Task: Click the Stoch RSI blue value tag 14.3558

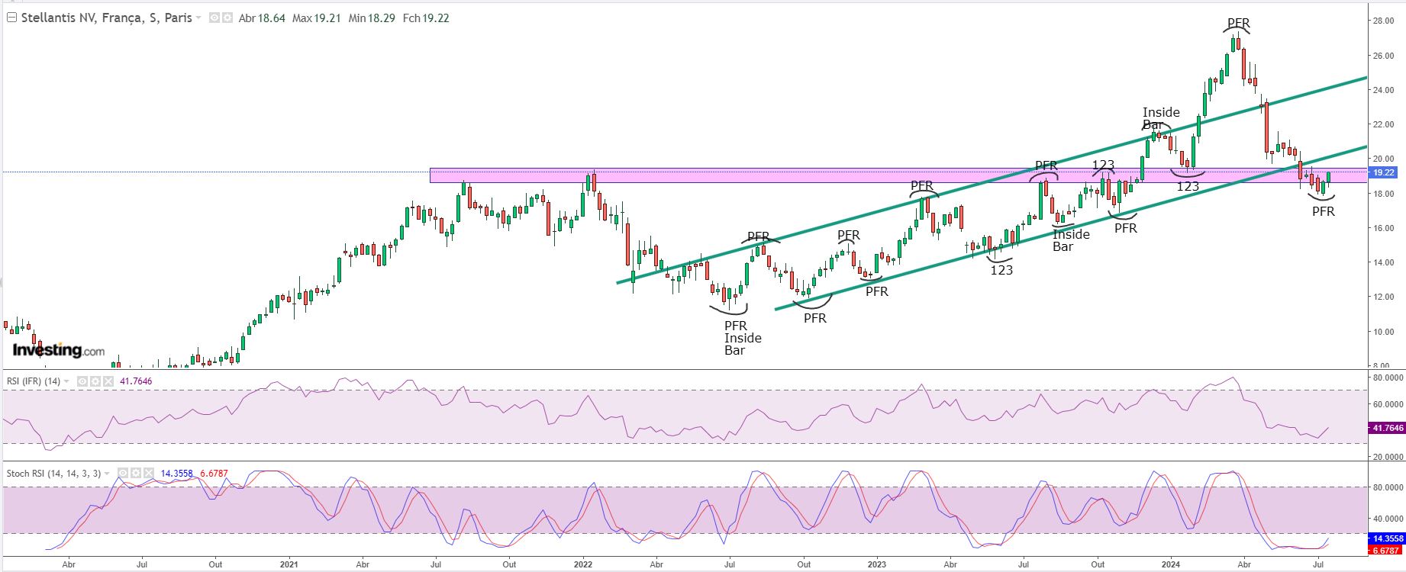Action: point(1388,538)
